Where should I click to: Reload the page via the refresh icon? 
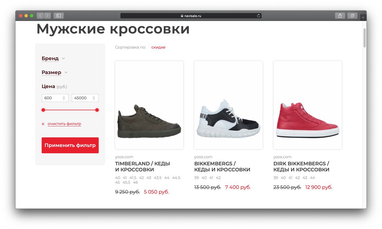(258, 16)
